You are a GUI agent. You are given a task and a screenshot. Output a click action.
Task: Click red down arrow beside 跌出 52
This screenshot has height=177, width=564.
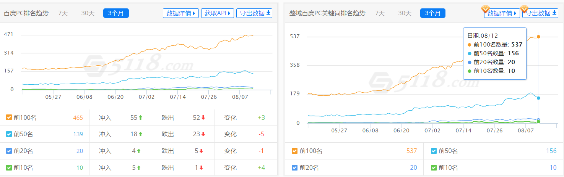click(x=203, y=117)
